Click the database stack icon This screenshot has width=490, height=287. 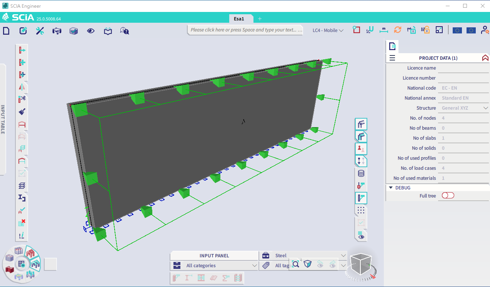click(361, 173)
